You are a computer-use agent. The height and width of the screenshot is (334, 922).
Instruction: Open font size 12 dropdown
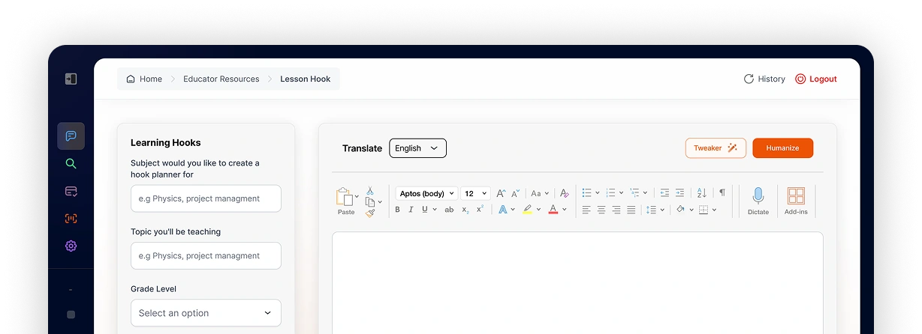tap(475, 193)
